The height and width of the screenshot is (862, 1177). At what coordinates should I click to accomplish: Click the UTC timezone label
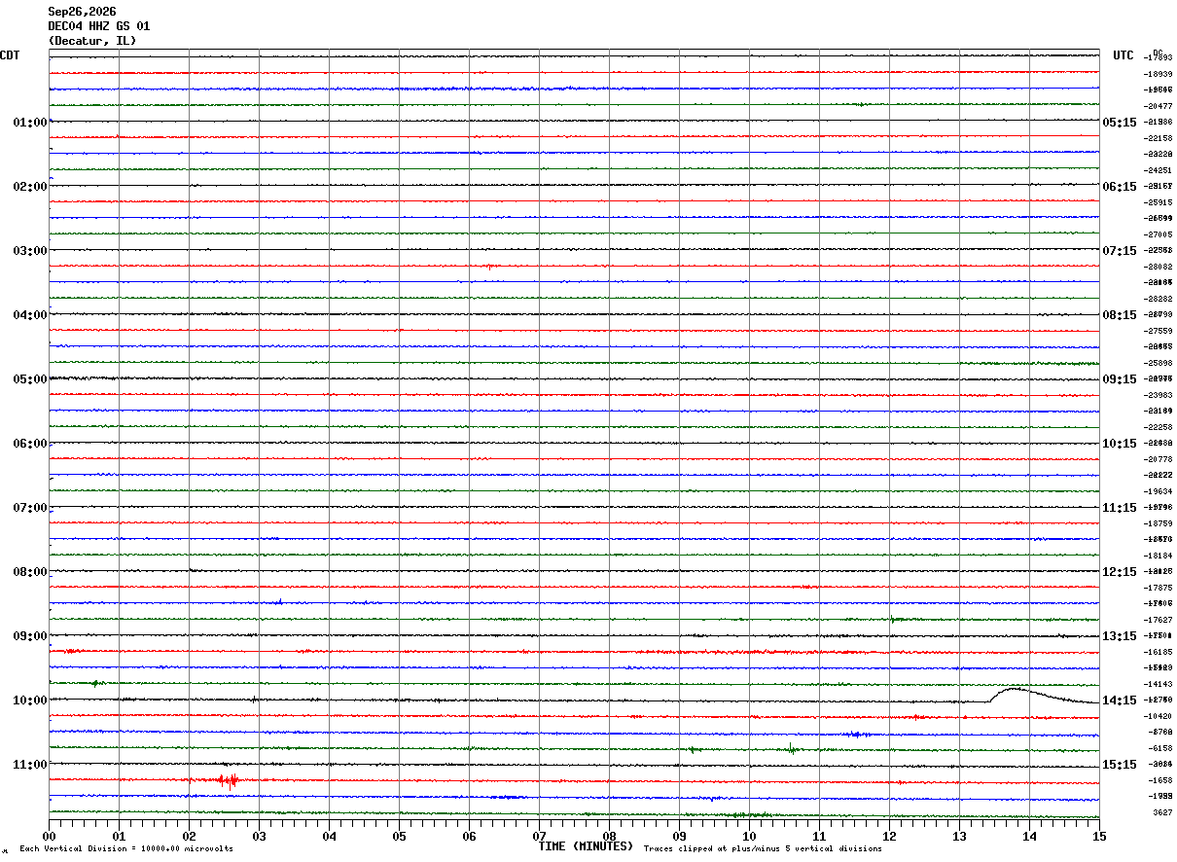[1123, 55]
